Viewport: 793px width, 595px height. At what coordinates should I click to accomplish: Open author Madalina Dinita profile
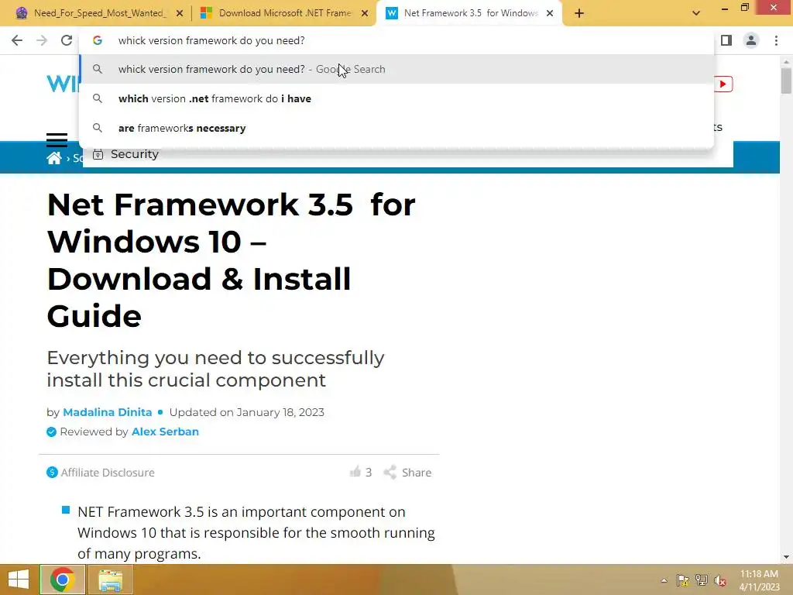(107, 412)
